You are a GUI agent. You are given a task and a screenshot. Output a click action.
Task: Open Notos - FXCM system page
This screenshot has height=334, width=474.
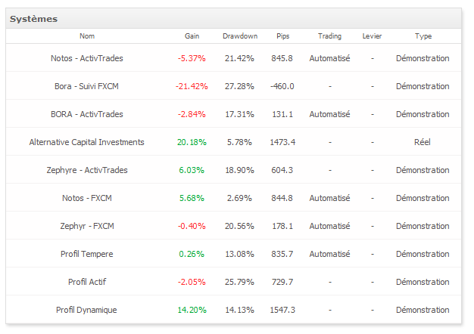pos(87,198)
